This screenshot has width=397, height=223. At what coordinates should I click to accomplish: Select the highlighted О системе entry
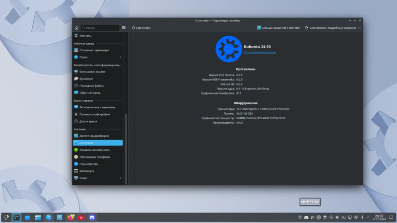click(98, 143)
